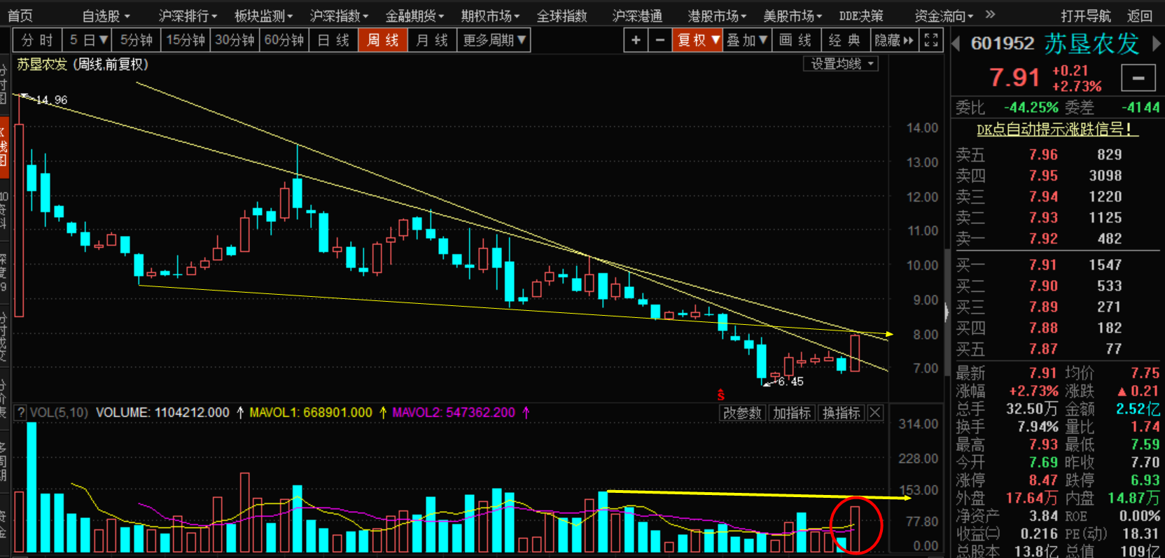The height and width of the screenshot is (558, 1165).
Task: Click 改参数 modify parameters button
Action: (742, 413)
